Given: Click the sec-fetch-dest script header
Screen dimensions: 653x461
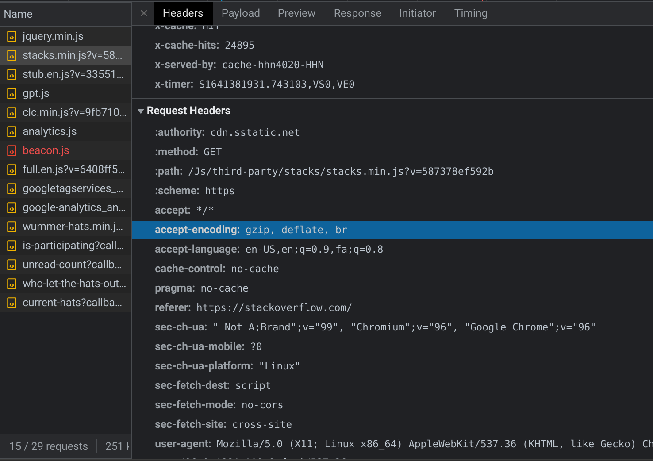Looking at the screenshot, I should click(213, 385).
